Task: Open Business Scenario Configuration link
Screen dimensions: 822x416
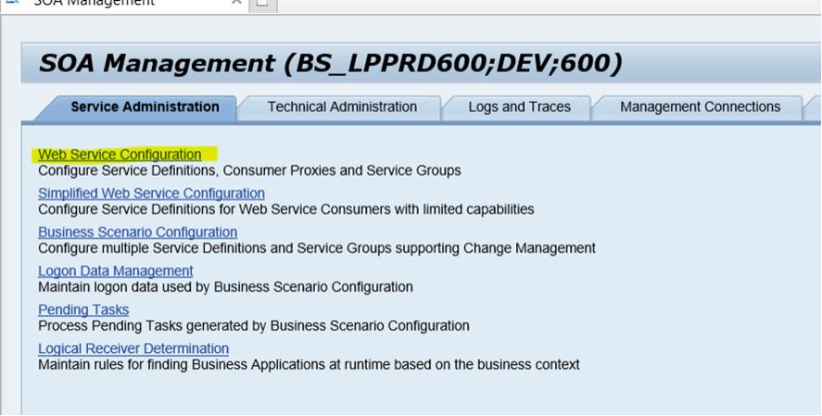Action: click(137, 233)
